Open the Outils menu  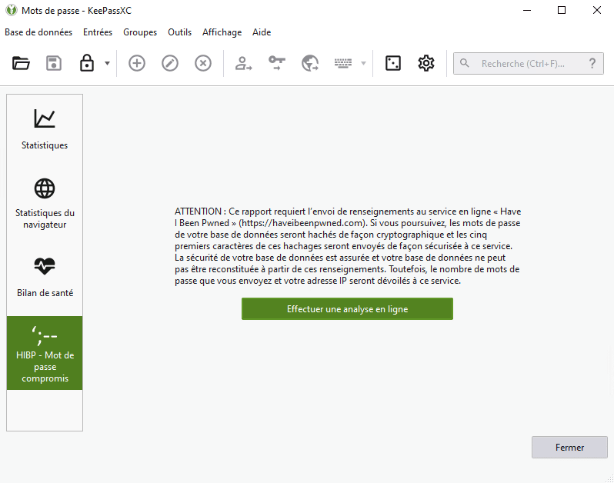[x=180, y=32]
